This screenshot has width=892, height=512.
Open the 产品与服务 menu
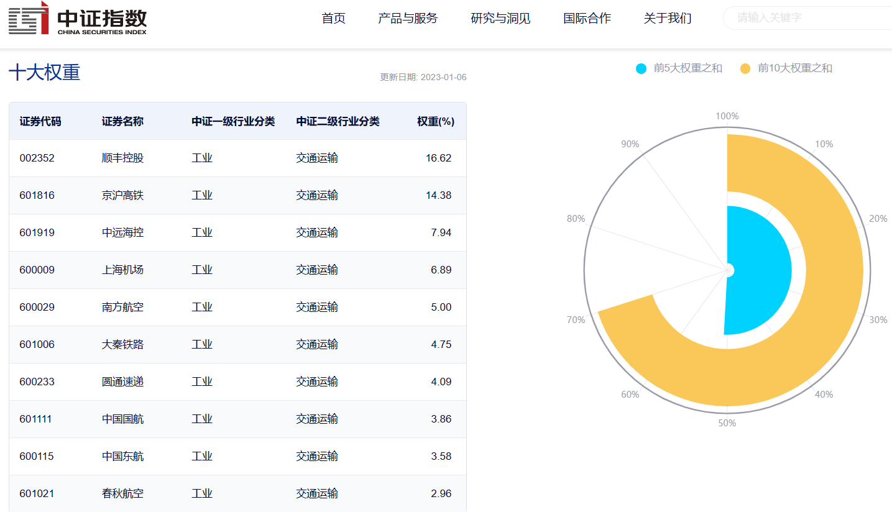click(x=408, y=18)
